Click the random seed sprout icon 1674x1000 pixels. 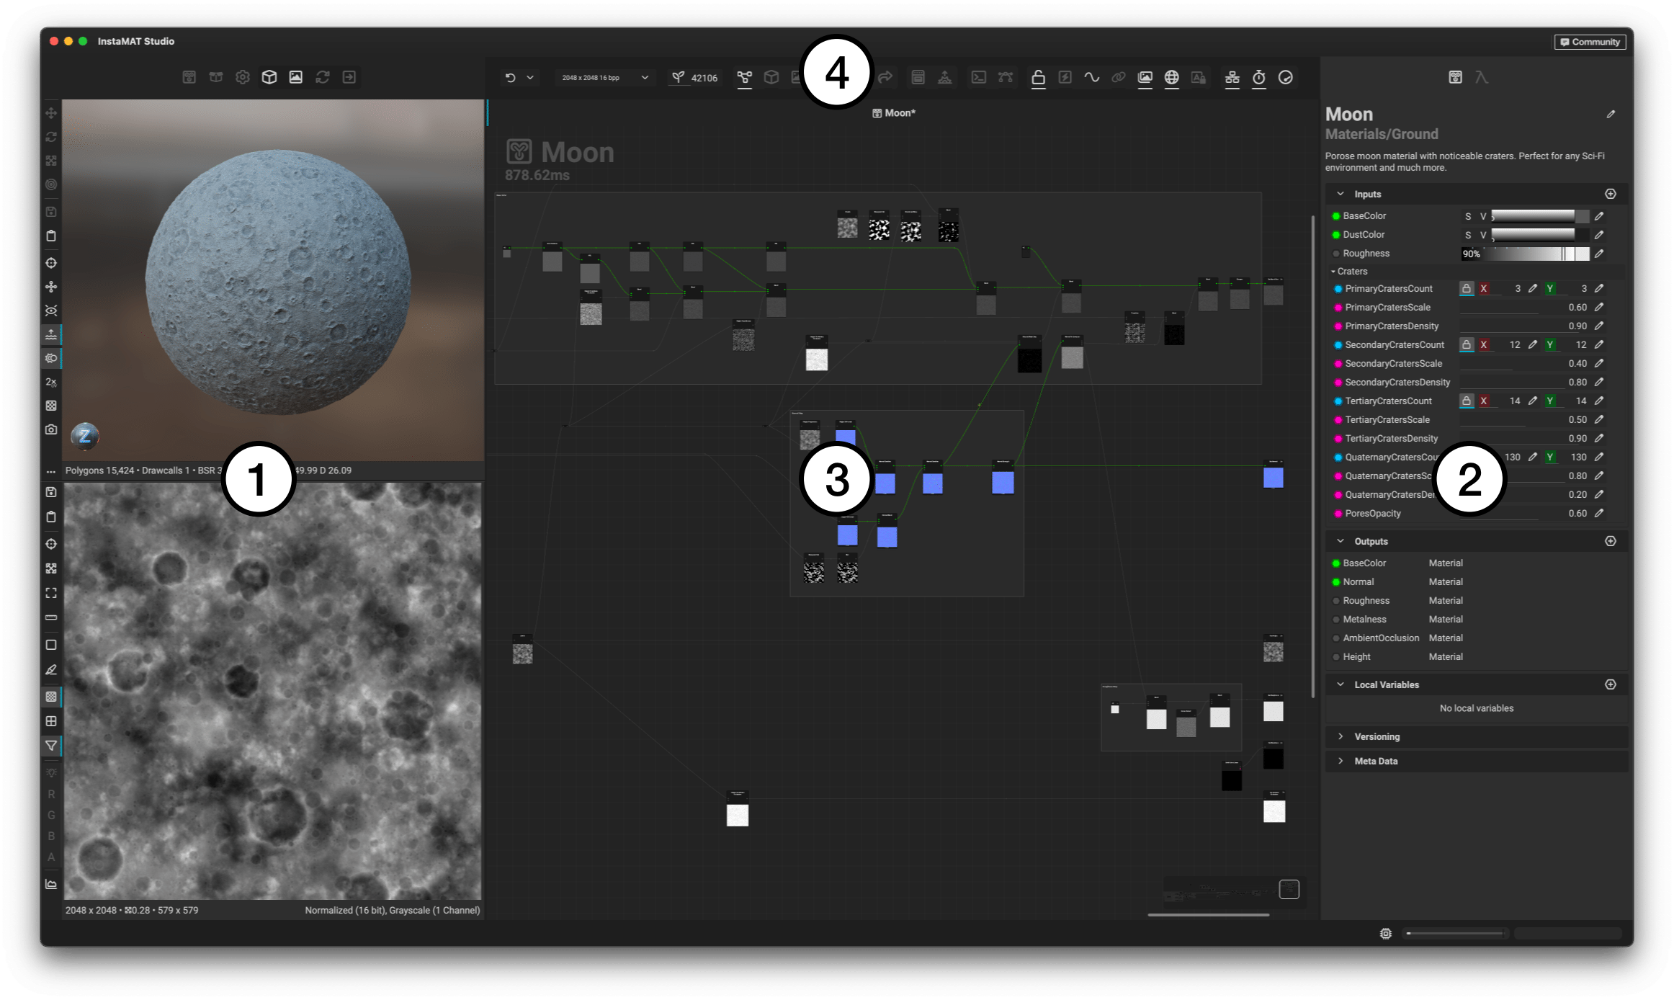click(x=678, y=78)
